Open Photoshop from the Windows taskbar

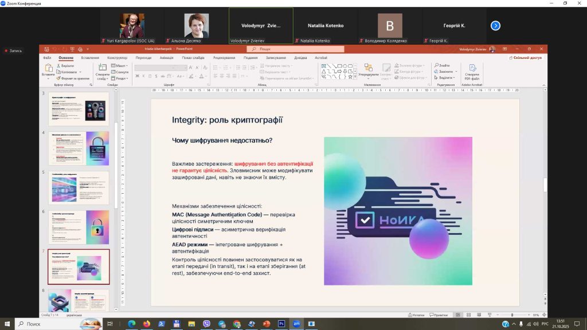pyautogui.click(x=281, y=324)
